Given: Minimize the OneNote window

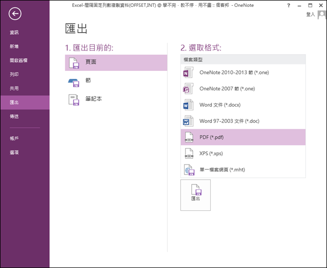Looking at the screenshot, I should click(x=299, y=6).
